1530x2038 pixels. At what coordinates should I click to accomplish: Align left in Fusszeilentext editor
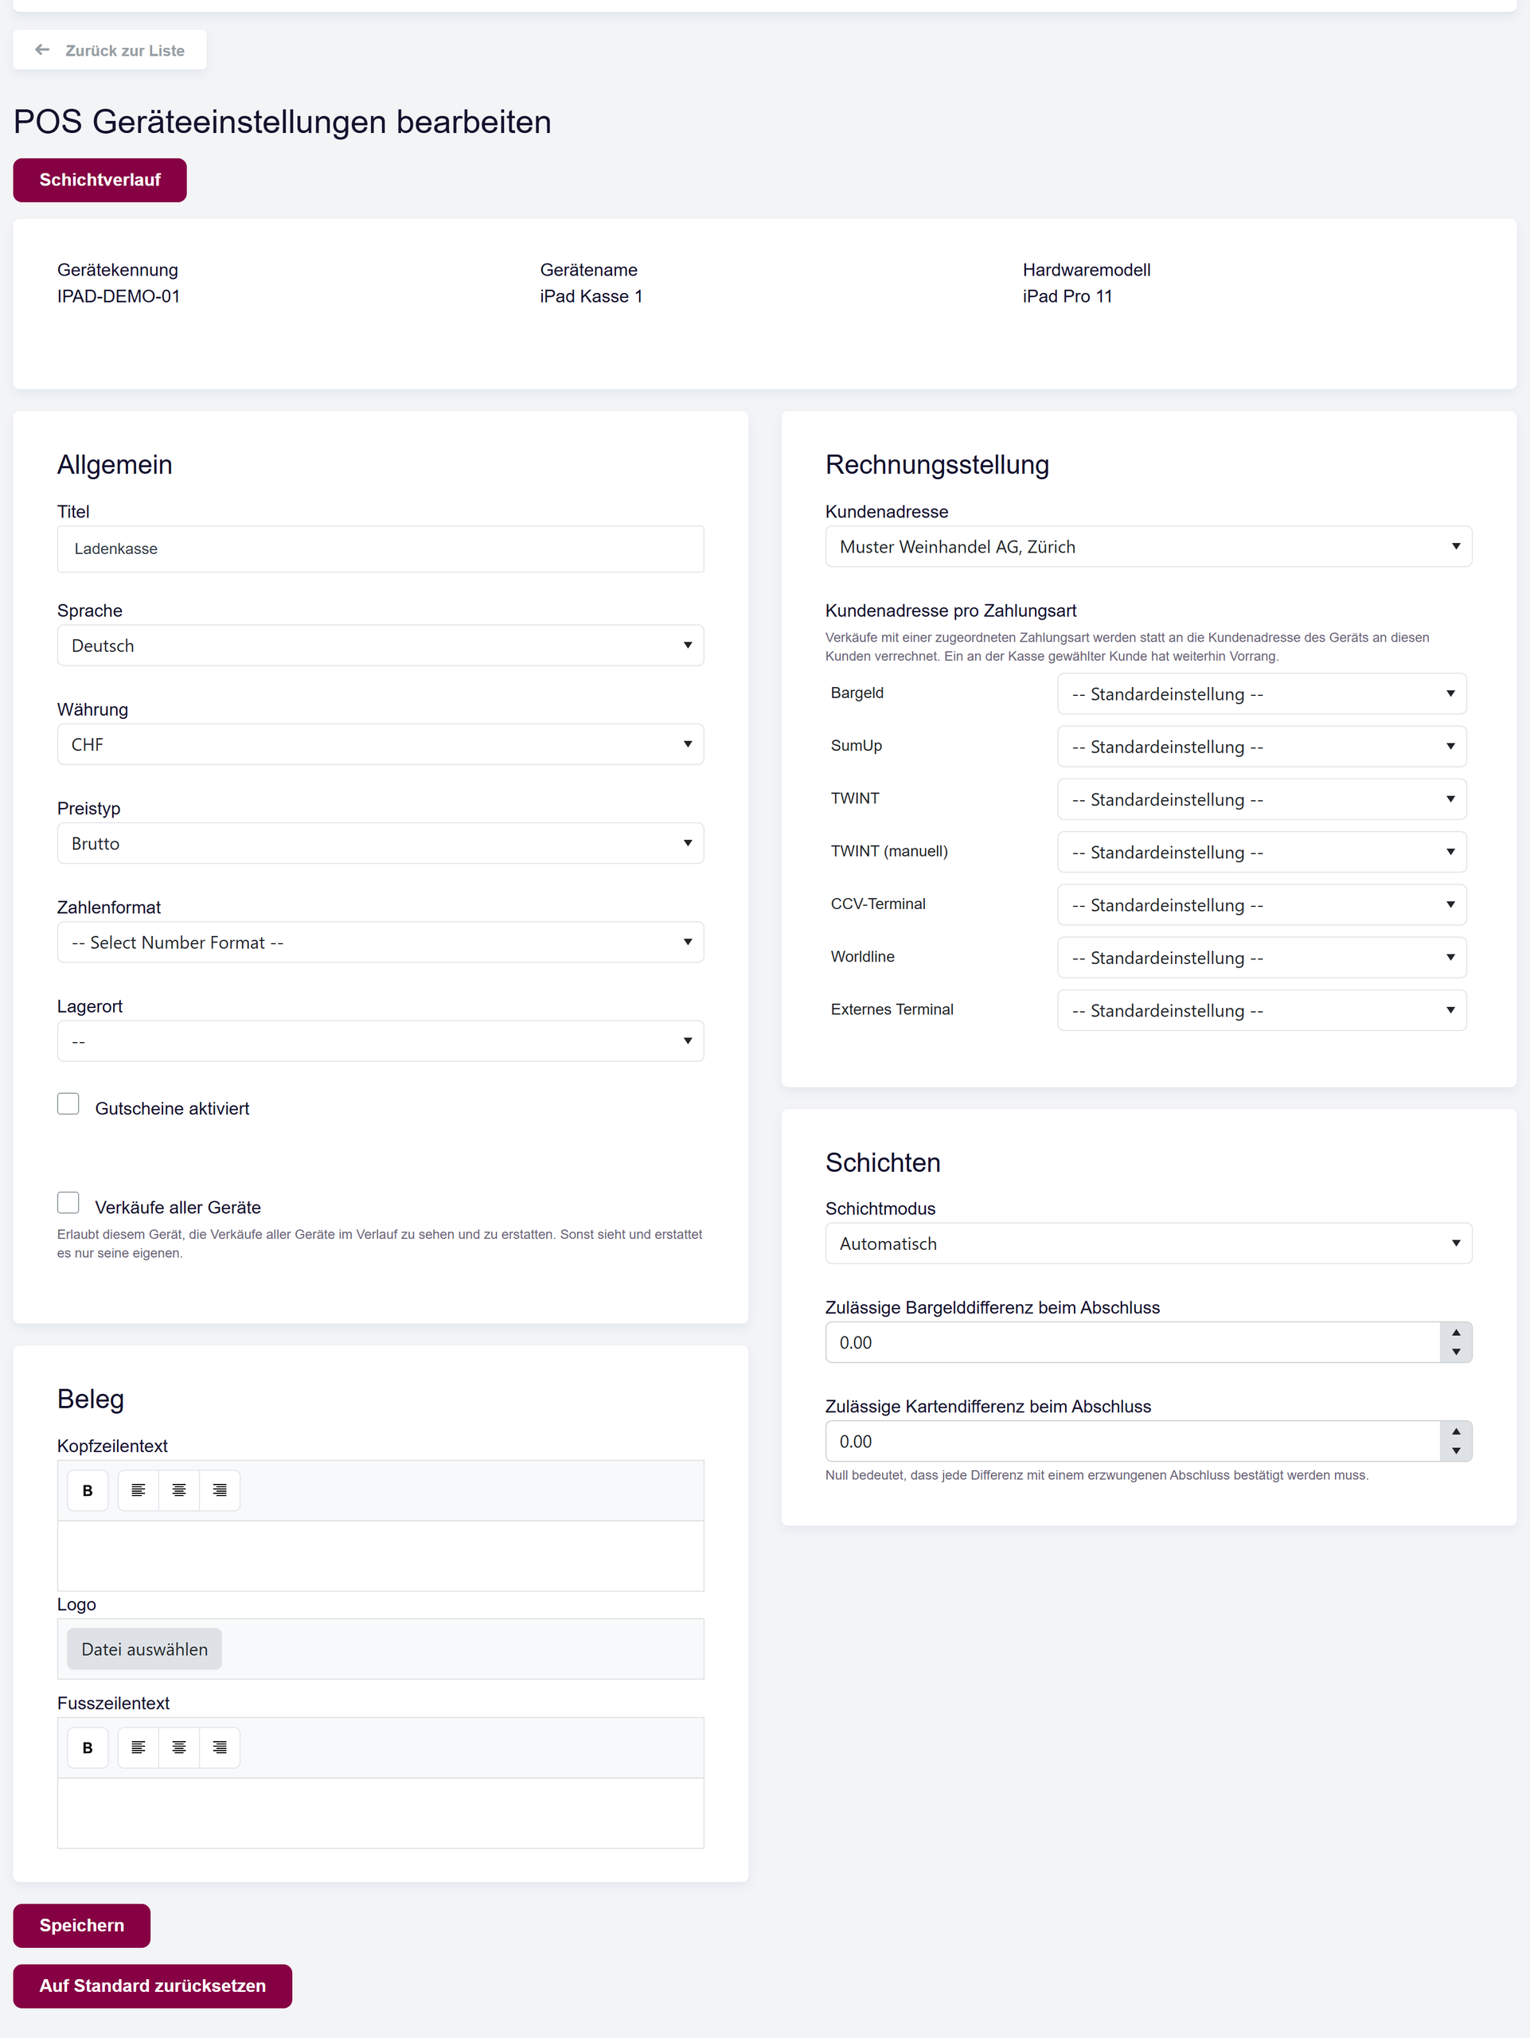pyautogui.click(x=139, y=1747)
